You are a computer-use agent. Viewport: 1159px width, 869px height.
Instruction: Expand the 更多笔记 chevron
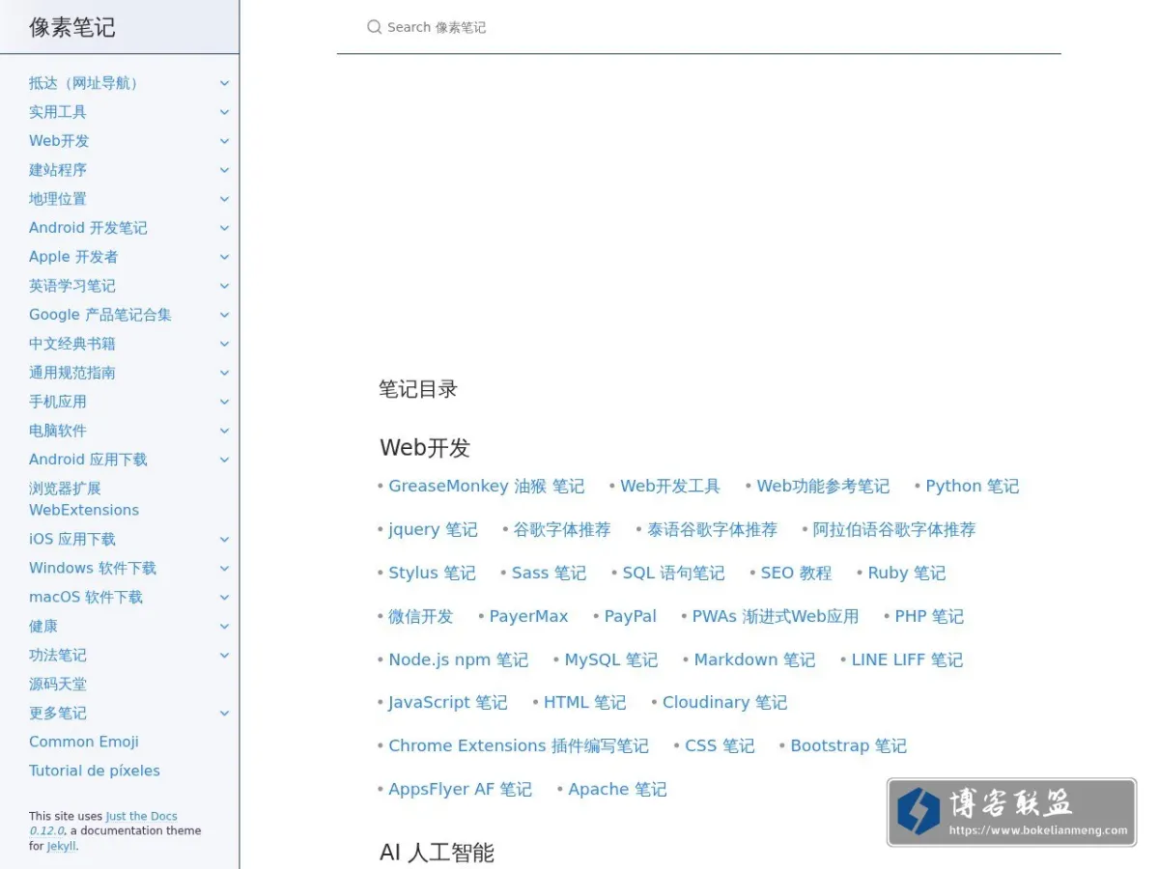[x=224, y=713]
